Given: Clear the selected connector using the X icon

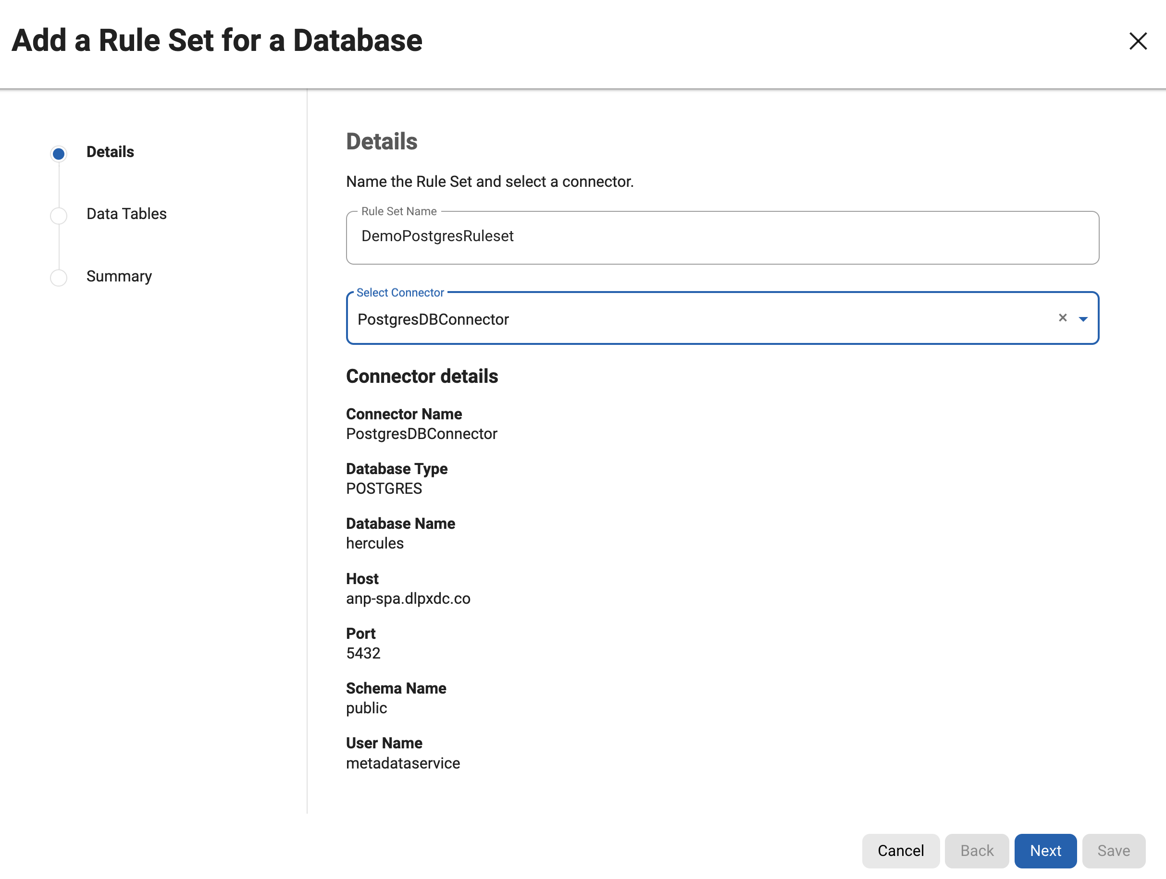Looking at the screenshot, I should click(x=1063, y=318).
